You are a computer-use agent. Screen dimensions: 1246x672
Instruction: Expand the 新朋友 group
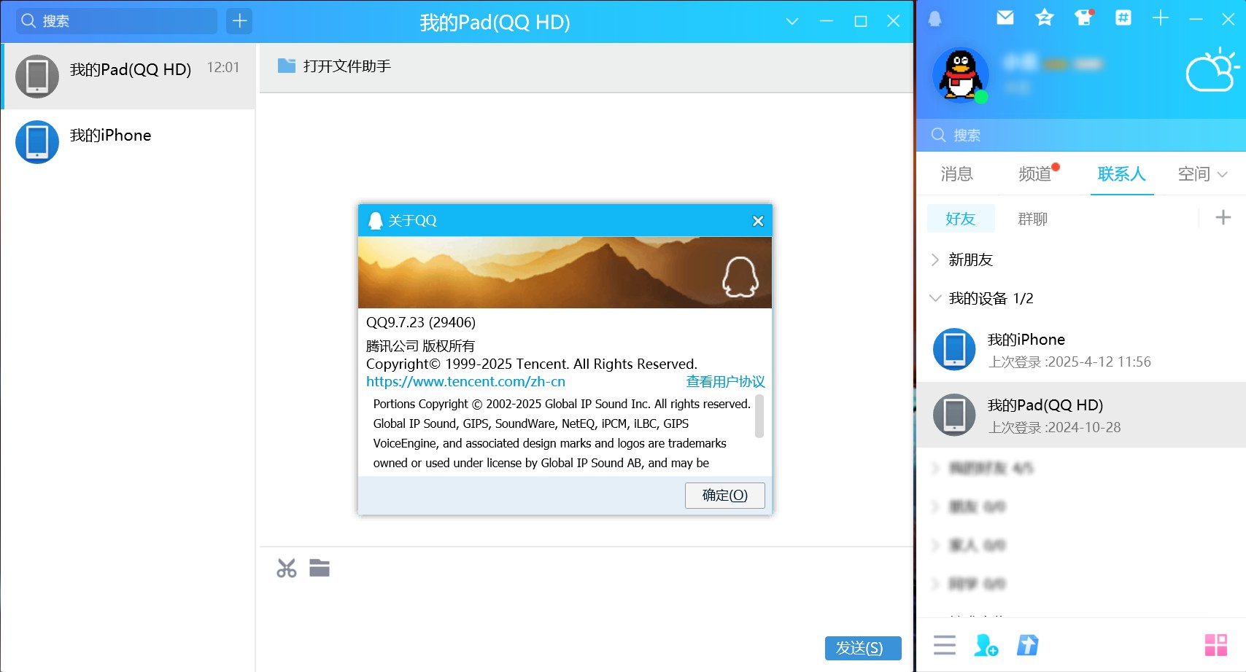pos(935,259)
